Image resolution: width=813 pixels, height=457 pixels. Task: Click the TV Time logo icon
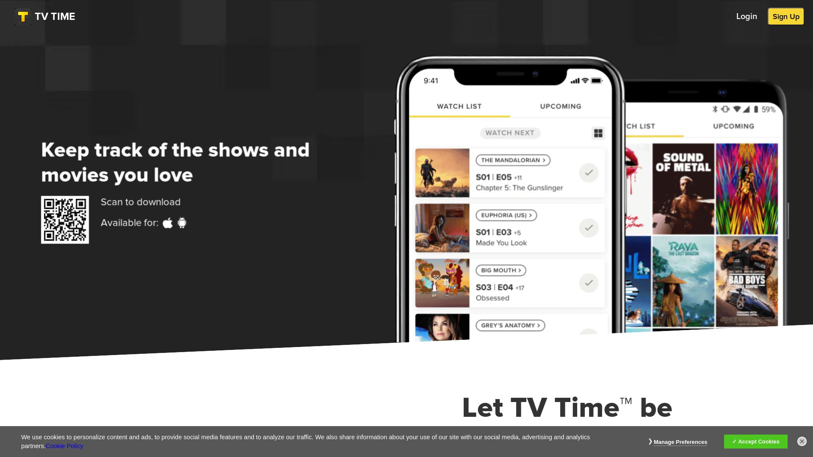(x=22, y=17)
